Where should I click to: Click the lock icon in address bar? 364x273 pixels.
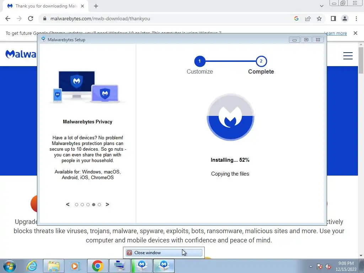[x=45, y=18]
